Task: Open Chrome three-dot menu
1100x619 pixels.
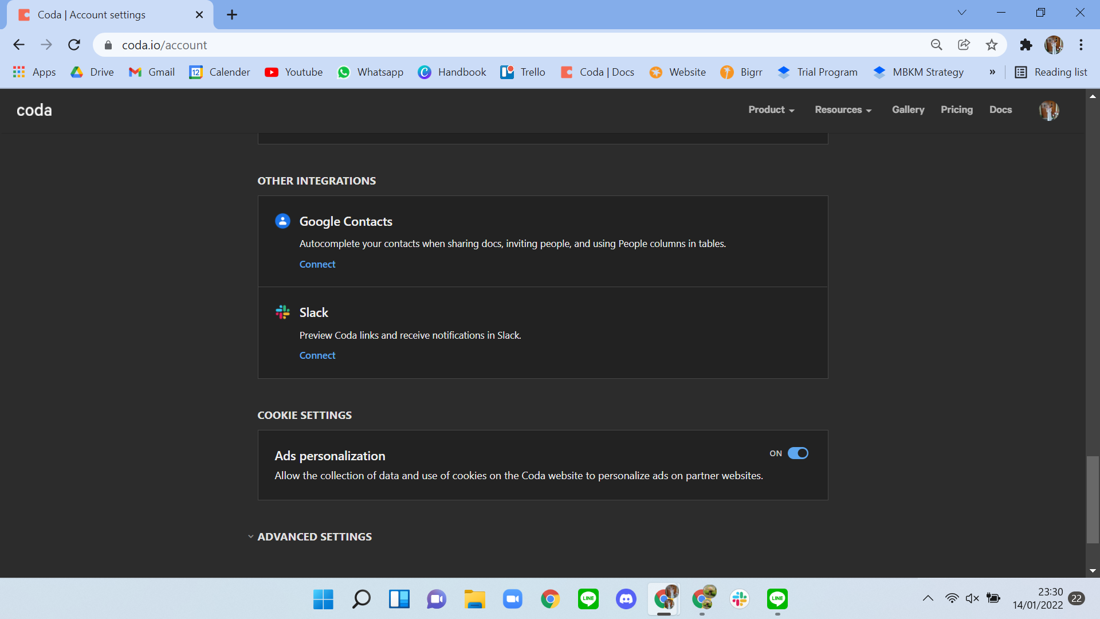Action: pyautogui.click(x=1081, y=45)
